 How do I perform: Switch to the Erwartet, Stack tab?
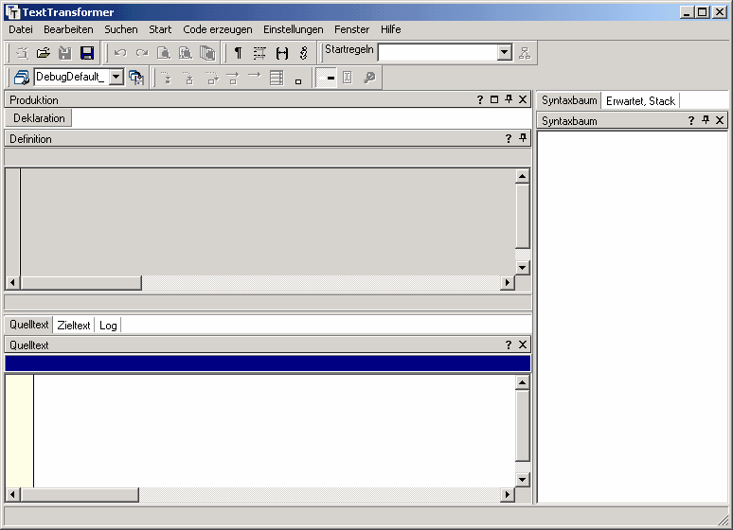[640, 101]
